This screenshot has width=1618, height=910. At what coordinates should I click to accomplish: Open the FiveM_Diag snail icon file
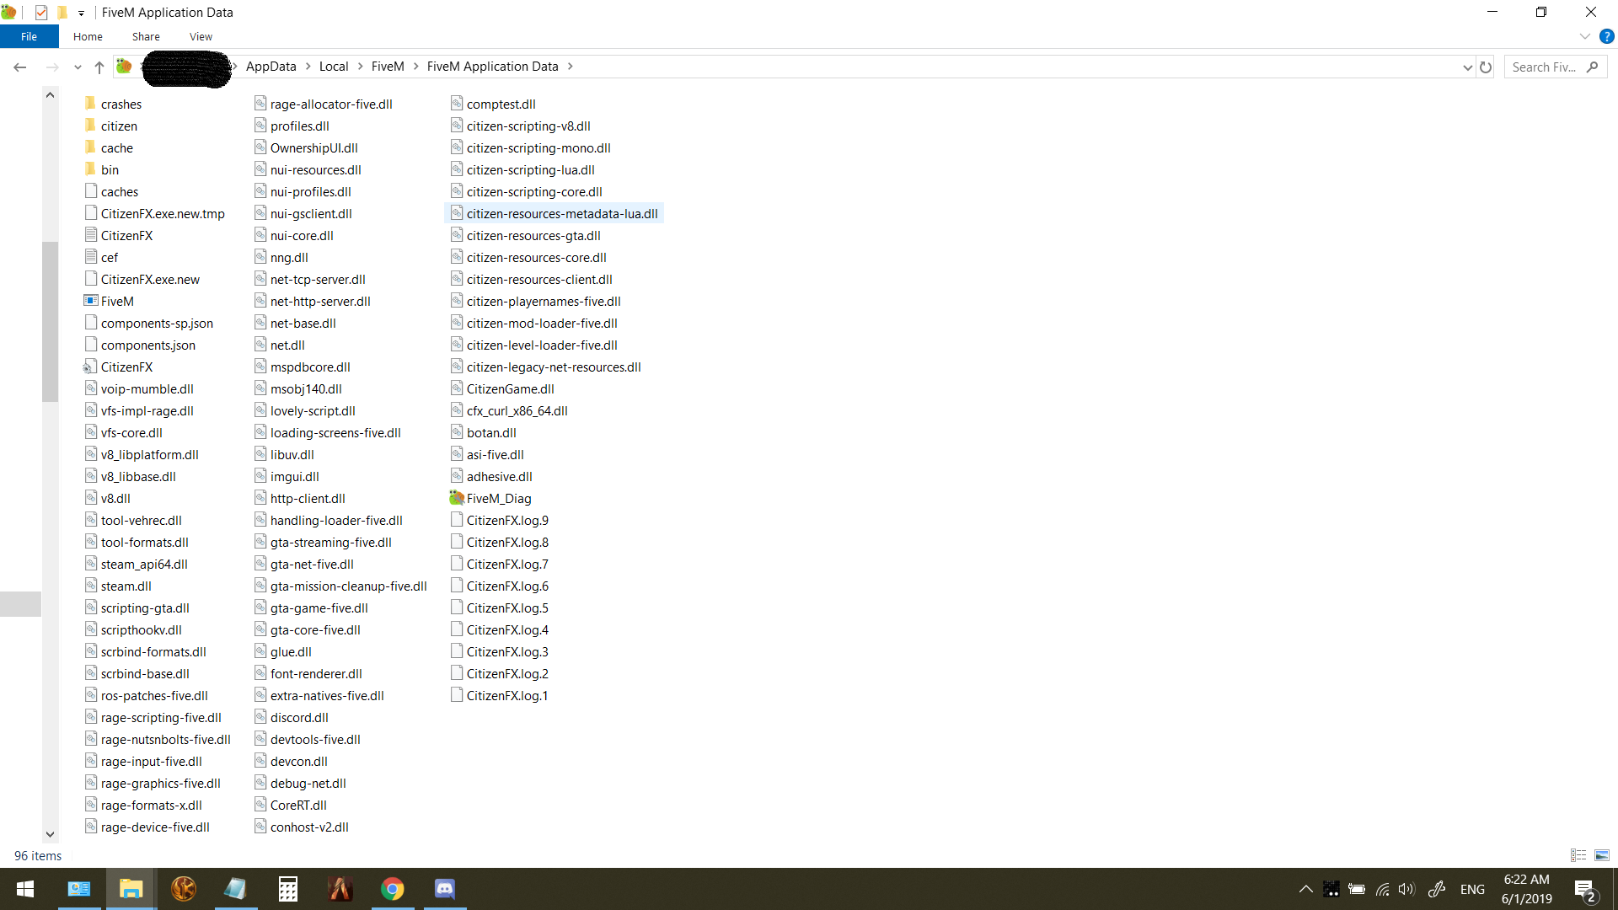tap(457, 498)
